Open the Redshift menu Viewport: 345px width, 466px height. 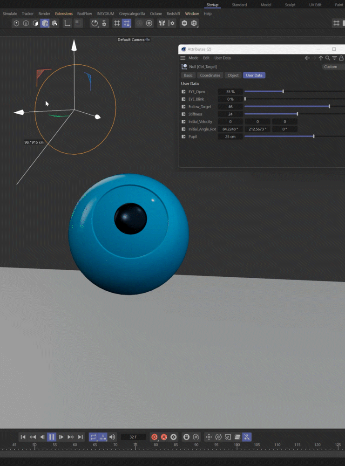pos(173,14)
